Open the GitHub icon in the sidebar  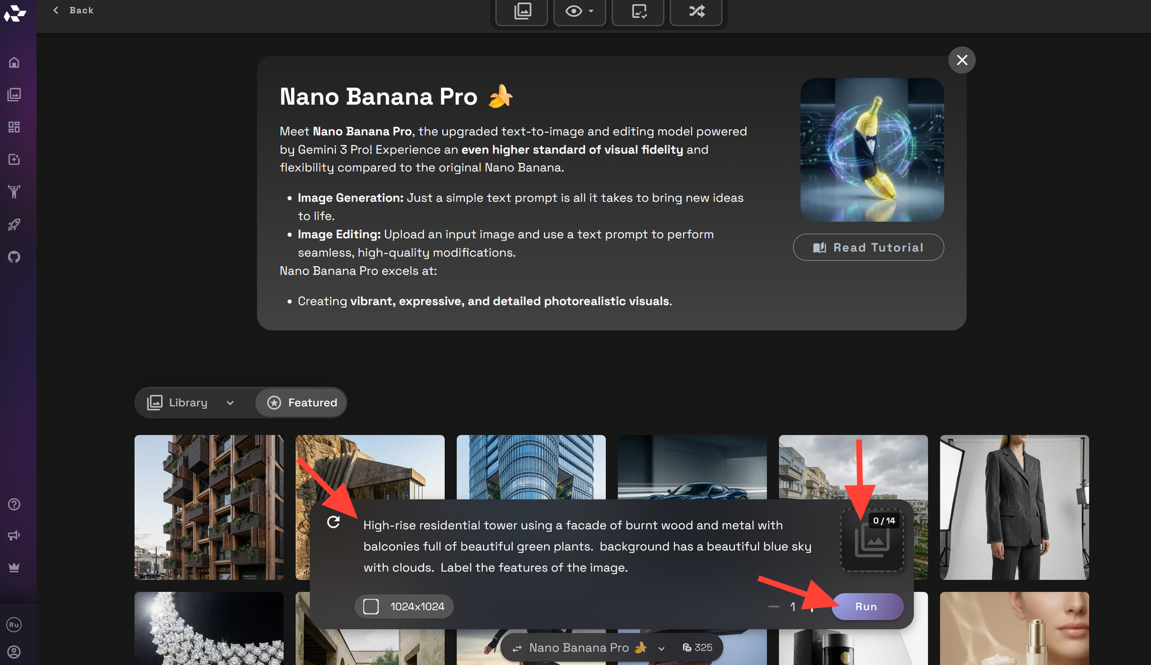(x=14, y=257)
